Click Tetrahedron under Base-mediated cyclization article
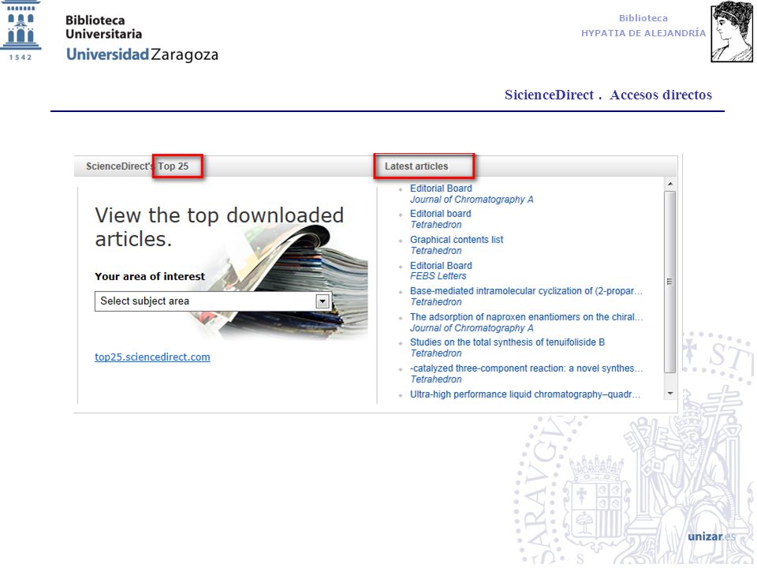The height and width of the screenshot is (568, 757). click(x=436, y=302)
